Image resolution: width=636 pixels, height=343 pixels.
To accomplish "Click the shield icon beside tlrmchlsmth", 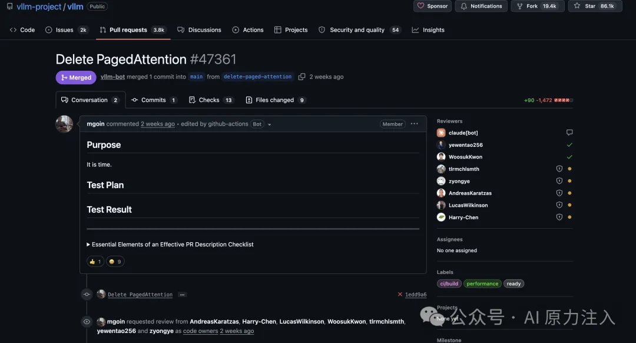I will click(559, 169).
